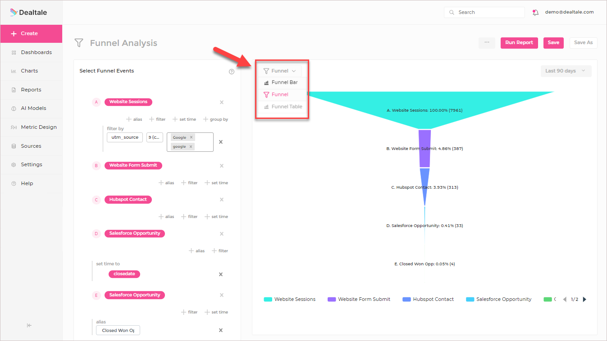The width and height of the screenshot is (607, 341).
Task: Click the notification bell icon
Action: [535, 13]
